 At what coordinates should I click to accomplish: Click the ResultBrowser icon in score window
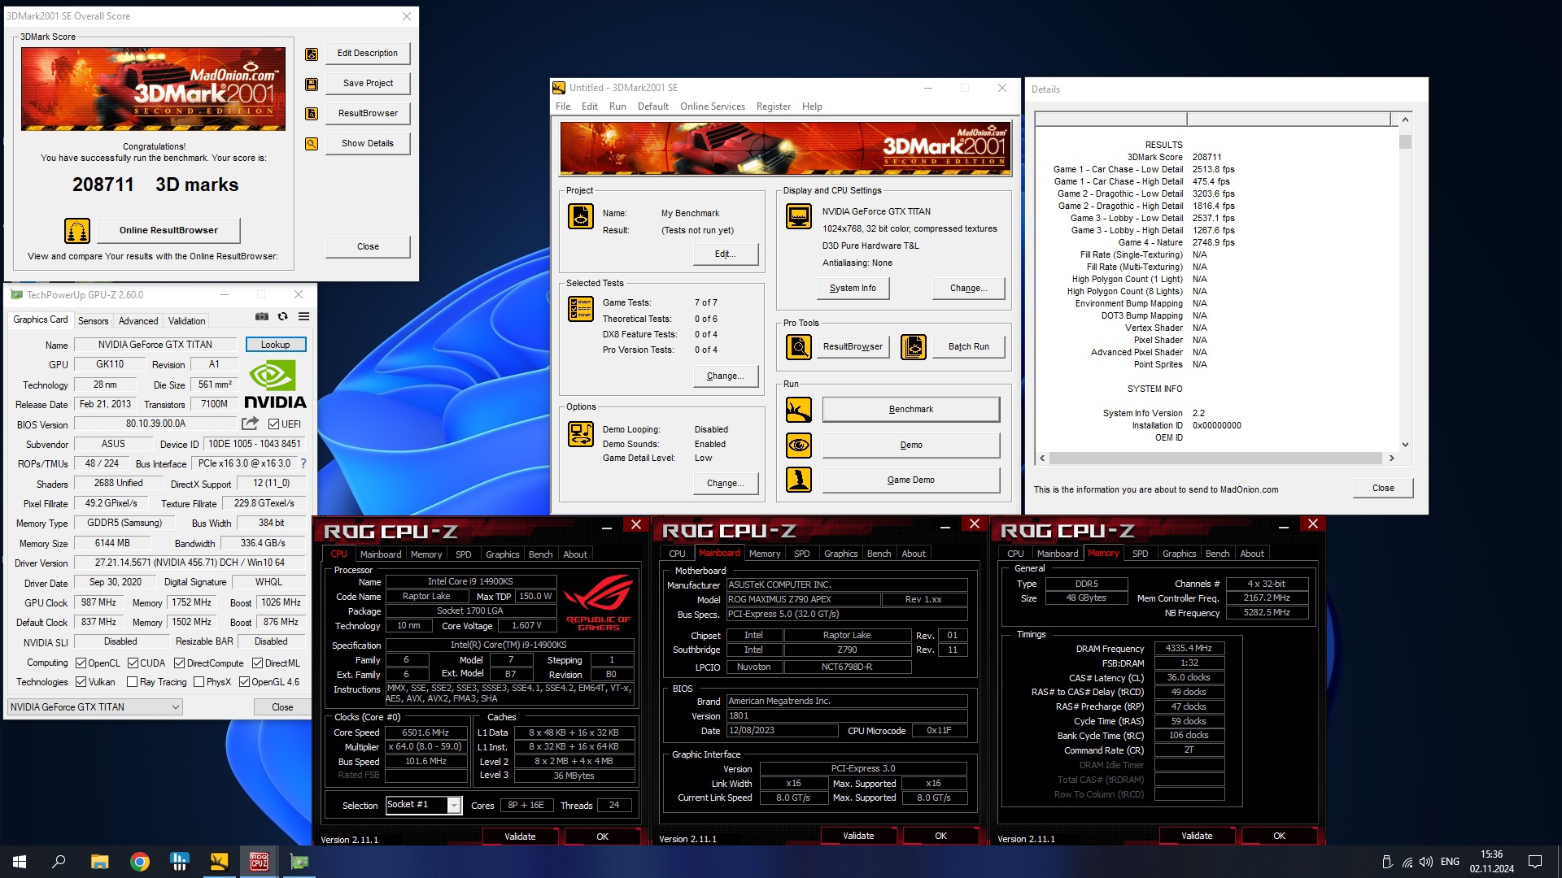312,114
